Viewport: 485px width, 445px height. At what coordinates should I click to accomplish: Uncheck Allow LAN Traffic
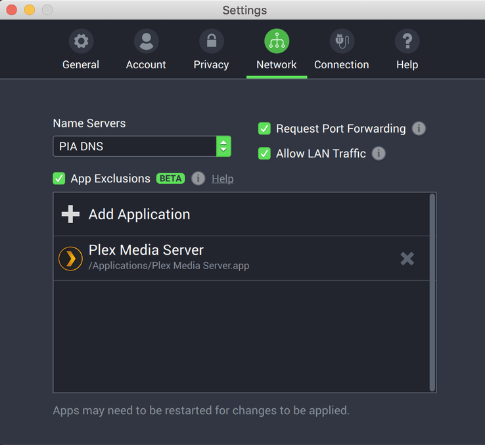point(264,154)
